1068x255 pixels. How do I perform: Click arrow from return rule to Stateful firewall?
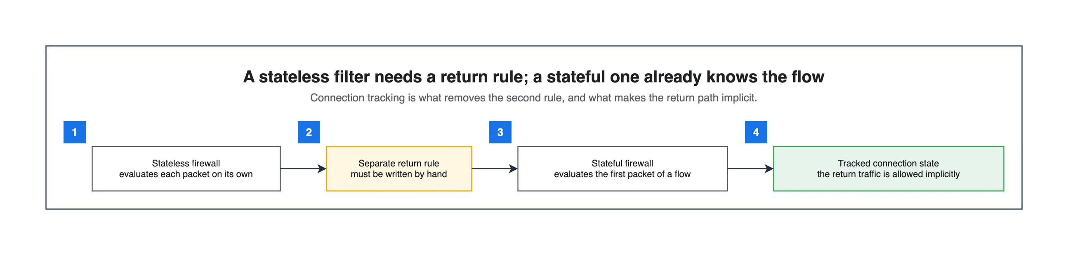pos(495,168)
